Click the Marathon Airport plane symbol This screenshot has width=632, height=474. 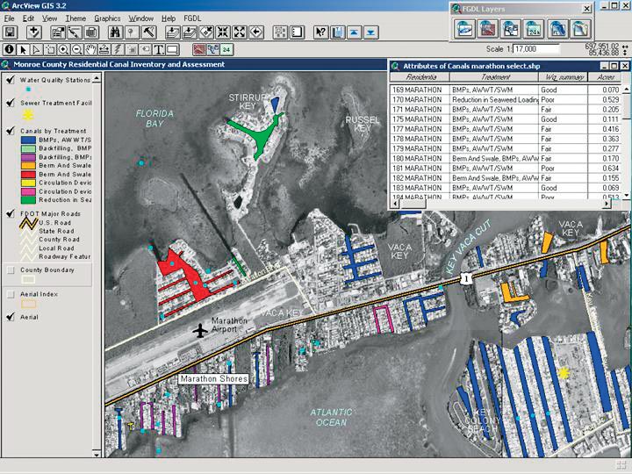click(x=200, y=330)
